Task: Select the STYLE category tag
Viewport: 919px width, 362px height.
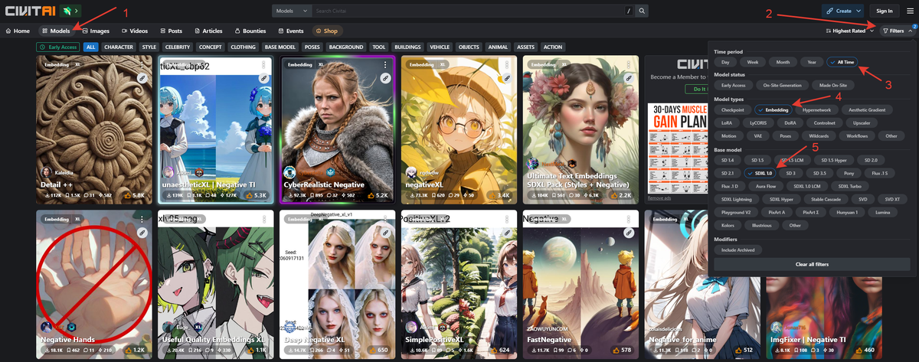Action: [x=149, y=47]
